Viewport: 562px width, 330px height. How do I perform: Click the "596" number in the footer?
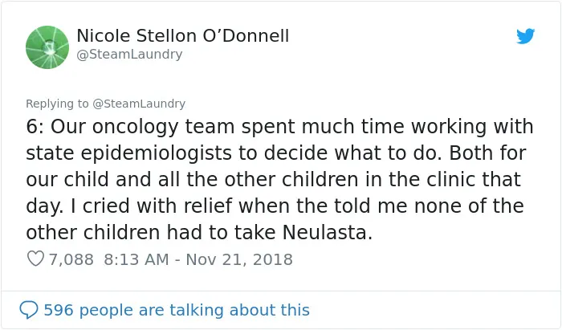click(x=59, y=310)
